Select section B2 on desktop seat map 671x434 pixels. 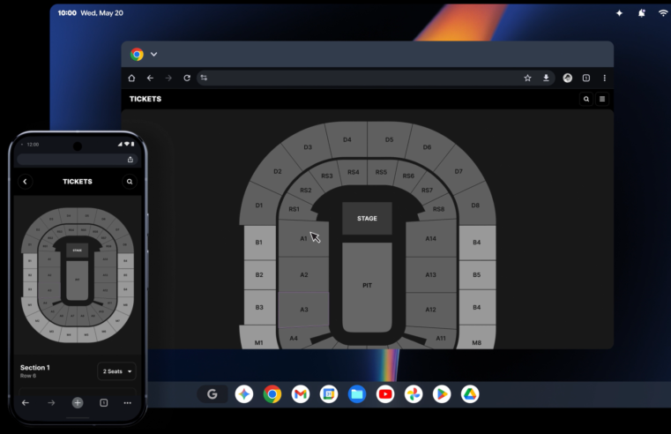point(259,275)
